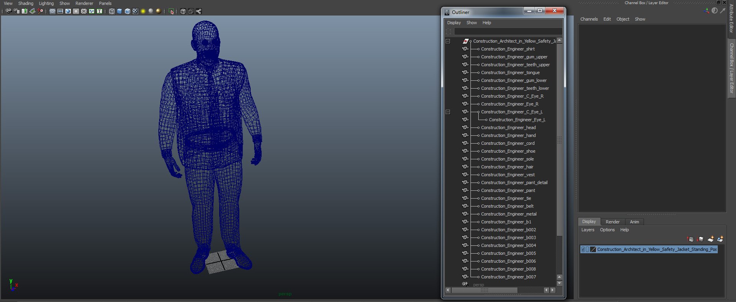Toggle the Resolution Gate sphere icon
Image resolution: width=736 pixels, height=302 pixels.
pos(68,11)
